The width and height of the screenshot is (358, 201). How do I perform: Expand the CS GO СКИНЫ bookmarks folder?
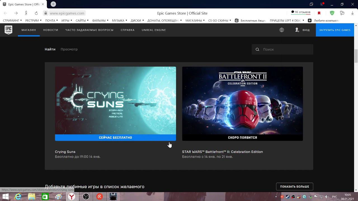click(x=220, y=20)
